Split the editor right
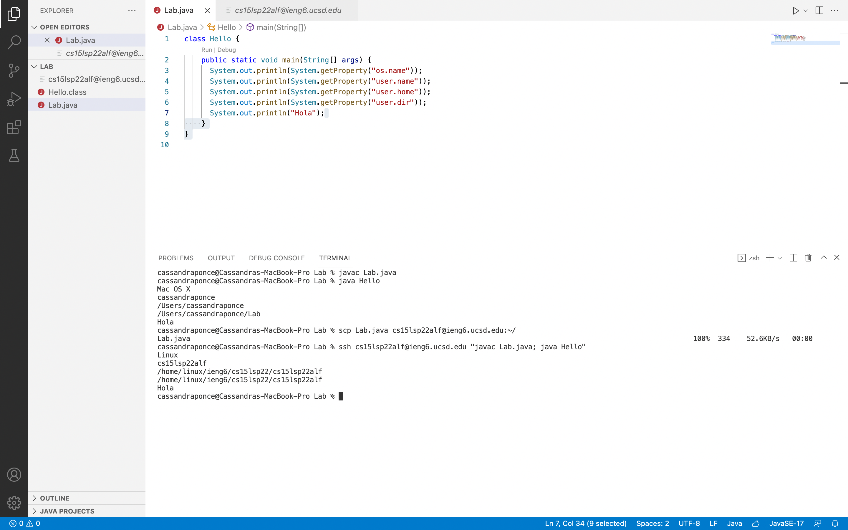The image size is (848, 530). click(x=819, y=11)
